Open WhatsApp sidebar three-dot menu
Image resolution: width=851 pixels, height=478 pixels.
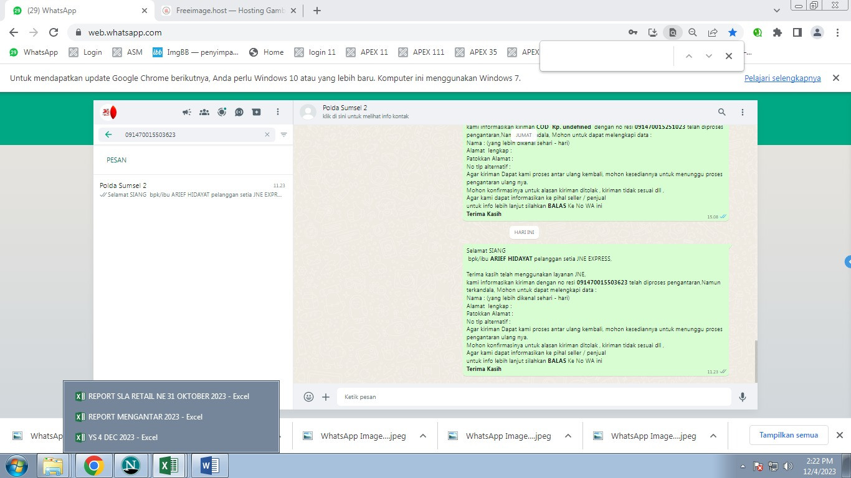tap(278, 112)
